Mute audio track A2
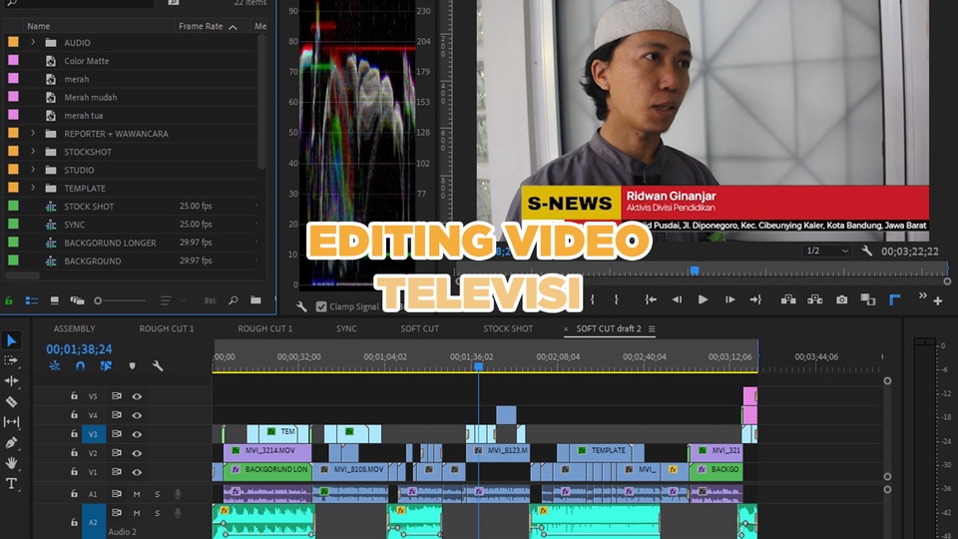The height and width of the screenshot is (539, 958). point(137,513)
